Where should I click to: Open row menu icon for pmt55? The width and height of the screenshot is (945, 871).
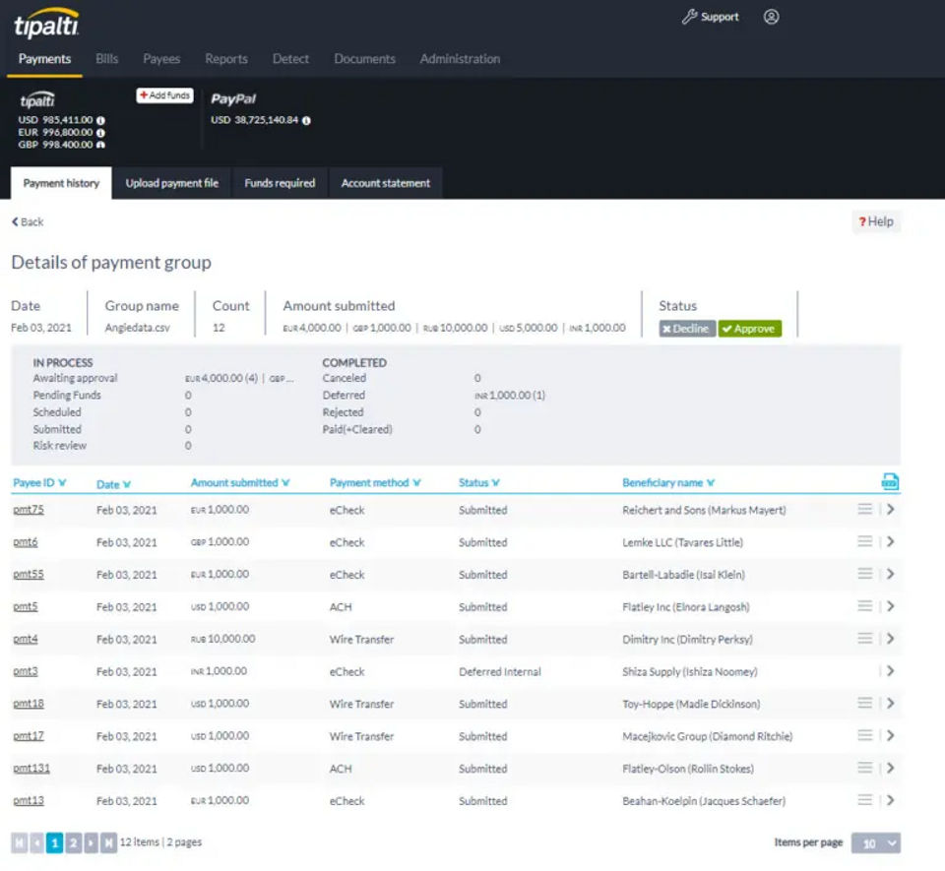click(865, 574)
